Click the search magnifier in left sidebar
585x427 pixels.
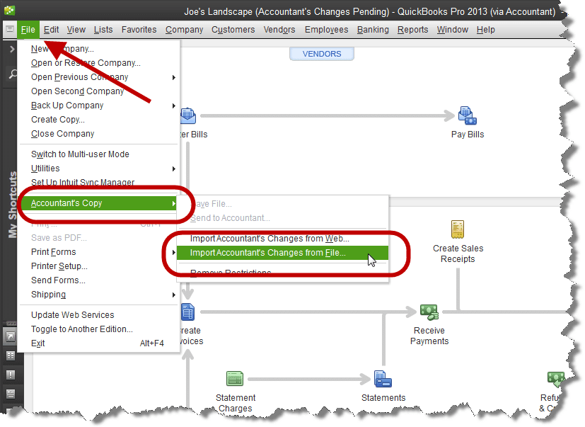click(13, 74)
